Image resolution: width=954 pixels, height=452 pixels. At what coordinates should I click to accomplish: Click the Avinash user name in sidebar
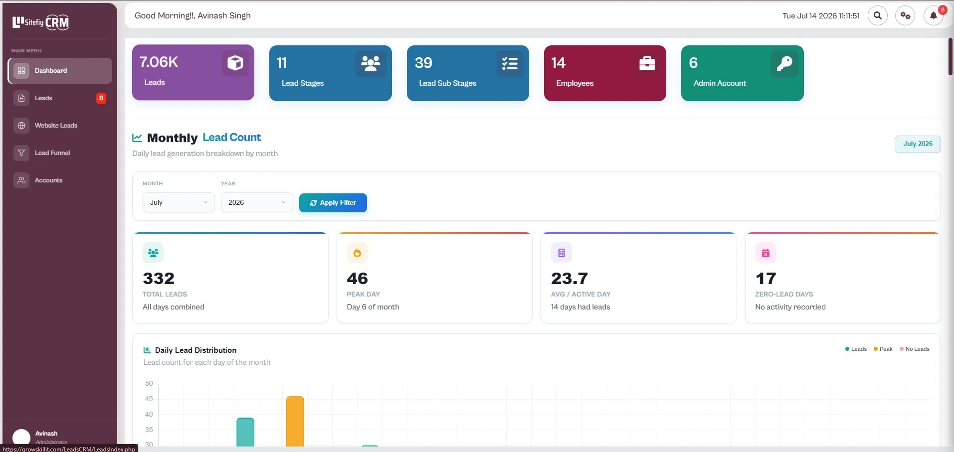pyautogui.click(x=46, y=434)
